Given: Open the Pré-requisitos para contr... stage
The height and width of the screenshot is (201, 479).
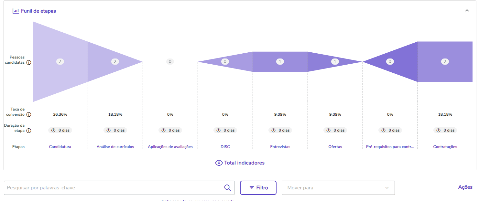Looking at the screenshot, I should tap(390, 147).
